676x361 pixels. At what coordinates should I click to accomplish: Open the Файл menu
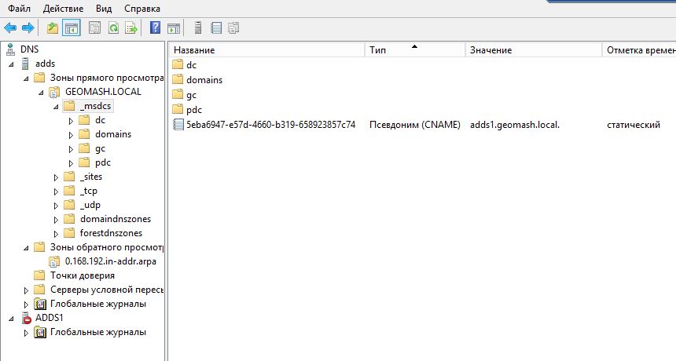click(20, 9)
